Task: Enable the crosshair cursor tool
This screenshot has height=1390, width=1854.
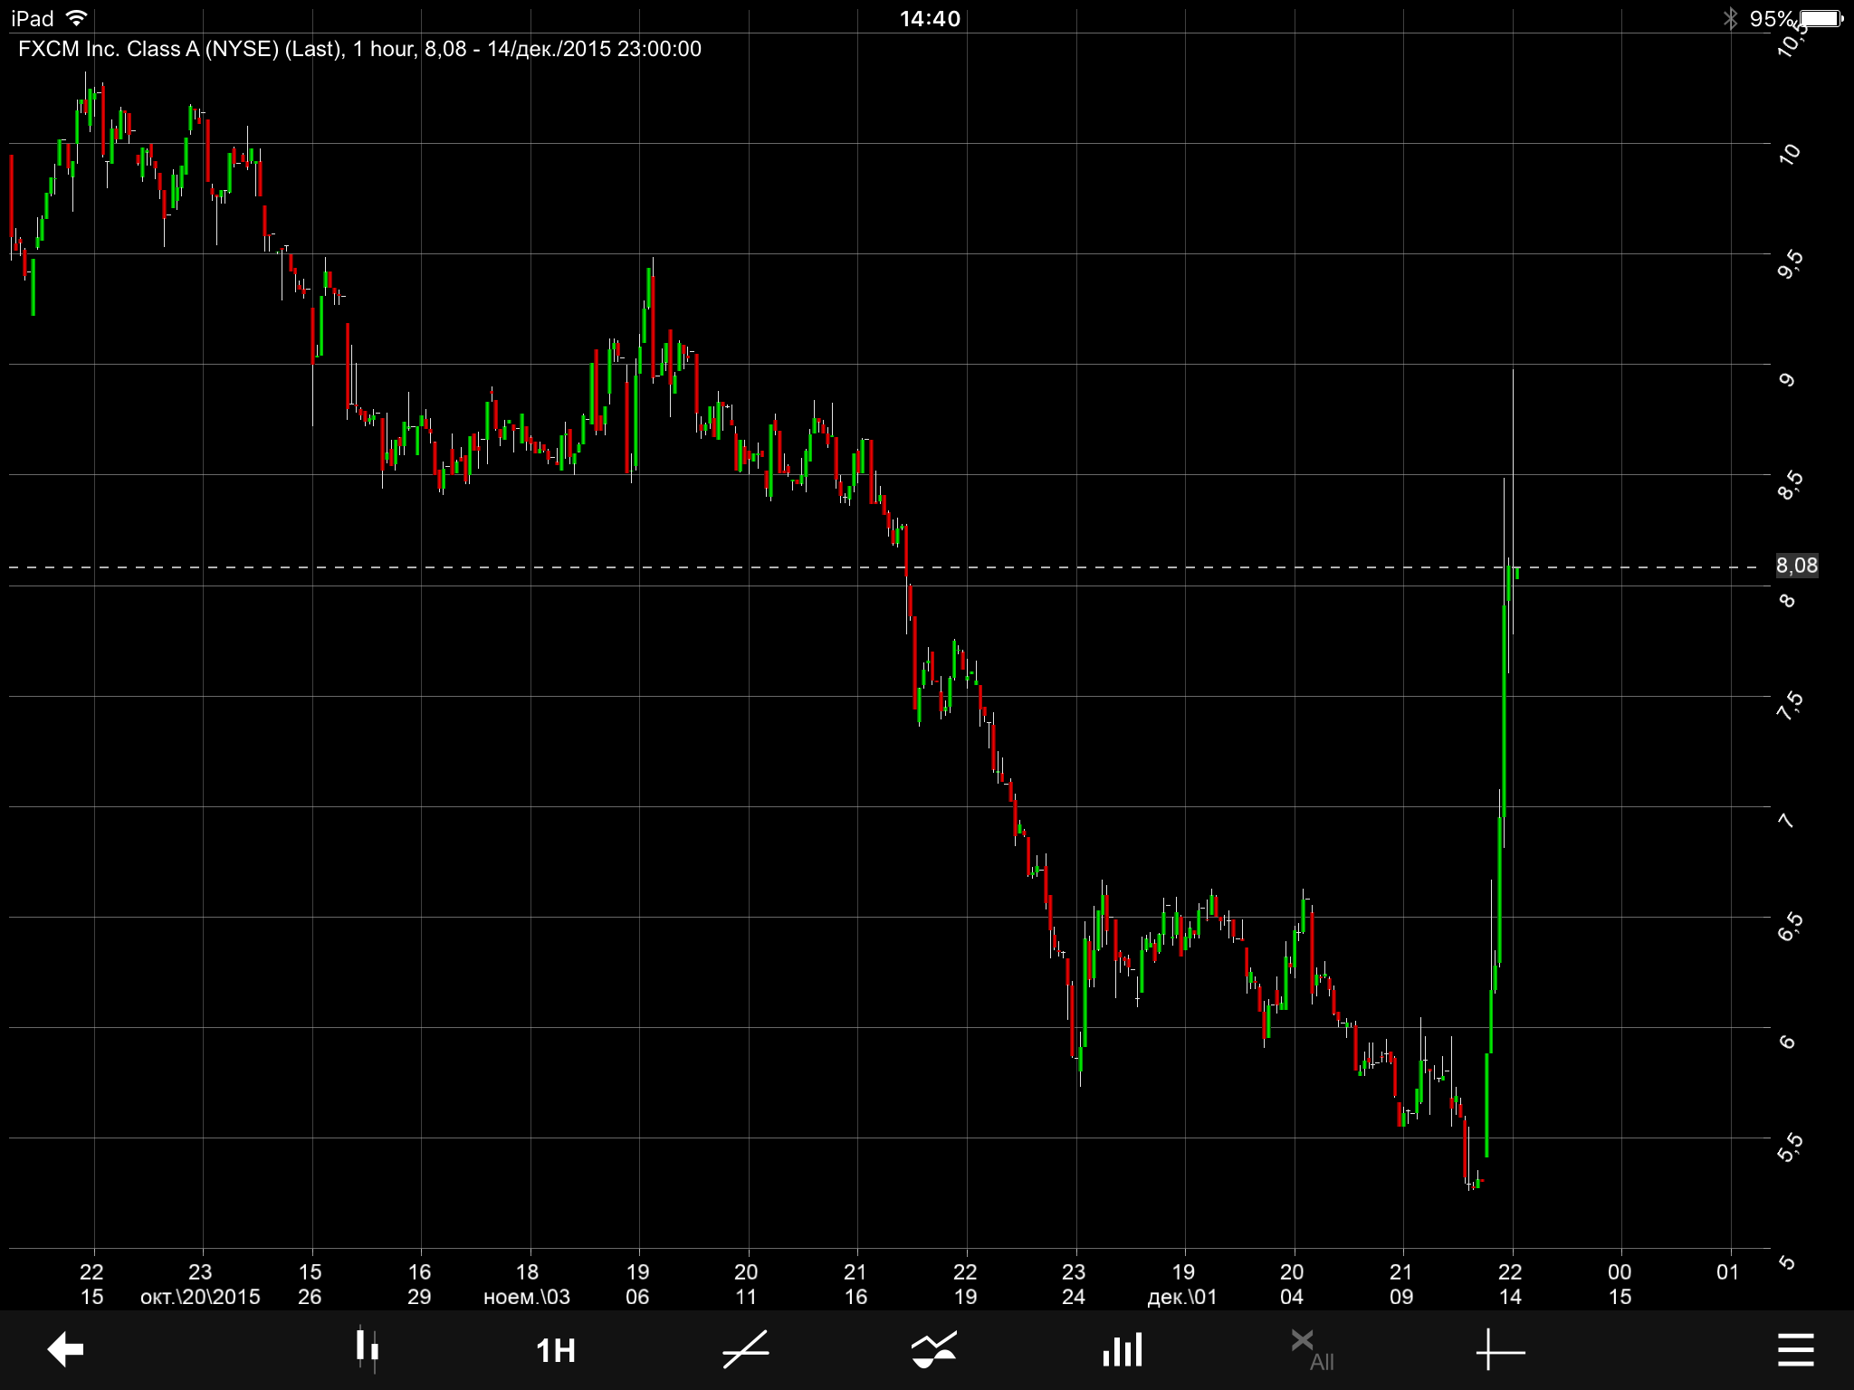Action: tap(1499, 1351)
